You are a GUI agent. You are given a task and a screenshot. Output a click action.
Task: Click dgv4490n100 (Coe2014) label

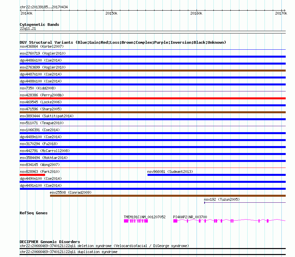[41, 179]
